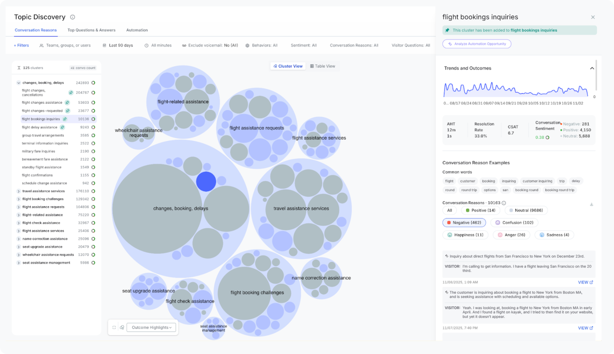Click the Topic Discovery info icon
614x354 pixels.
pyautogui.click(x=72, y=17)
